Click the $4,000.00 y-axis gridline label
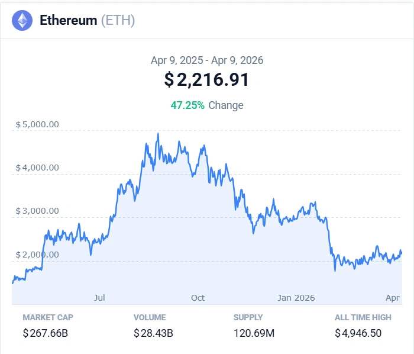414x354 pixels. pyautogui.click(x=37, y=168)
